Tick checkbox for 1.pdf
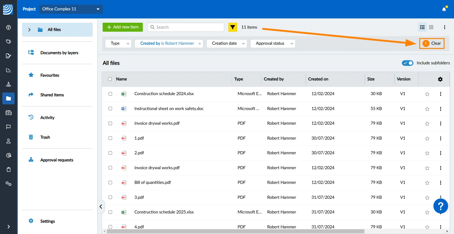454x234 pixels. tap(110, 138)
